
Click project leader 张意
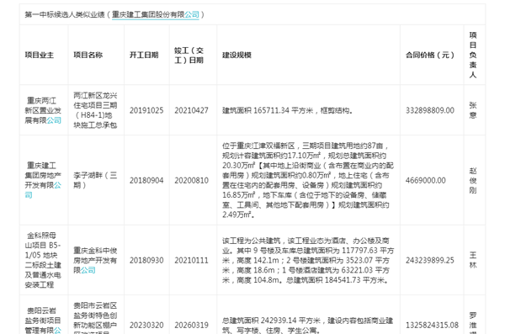tap(473, 110)
